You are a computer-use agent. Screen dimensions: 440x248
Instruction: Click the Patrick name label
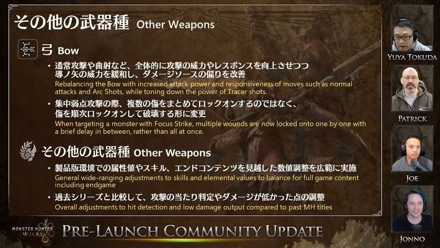[x=412, y=118]
